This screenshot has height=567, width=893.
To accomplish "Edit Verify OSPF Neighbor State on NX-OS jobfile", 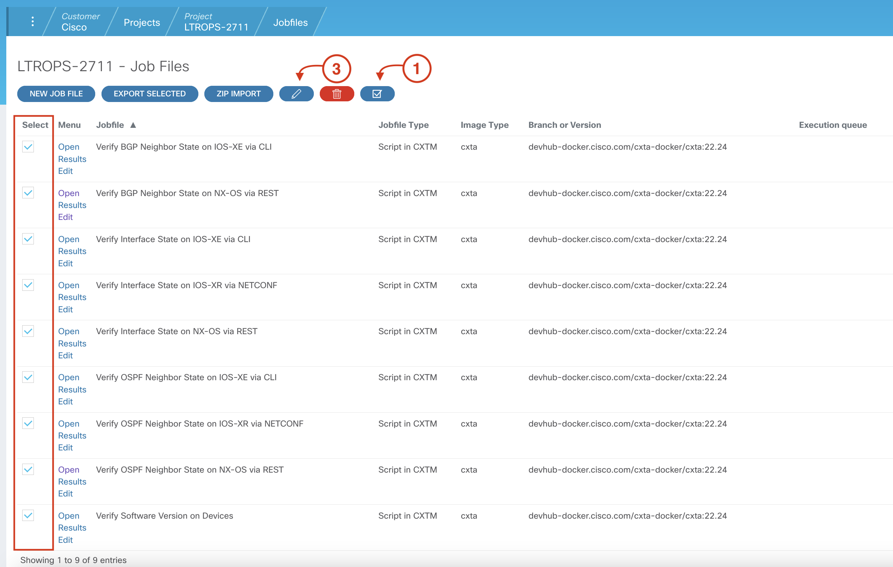I will (x=65, y=494).
